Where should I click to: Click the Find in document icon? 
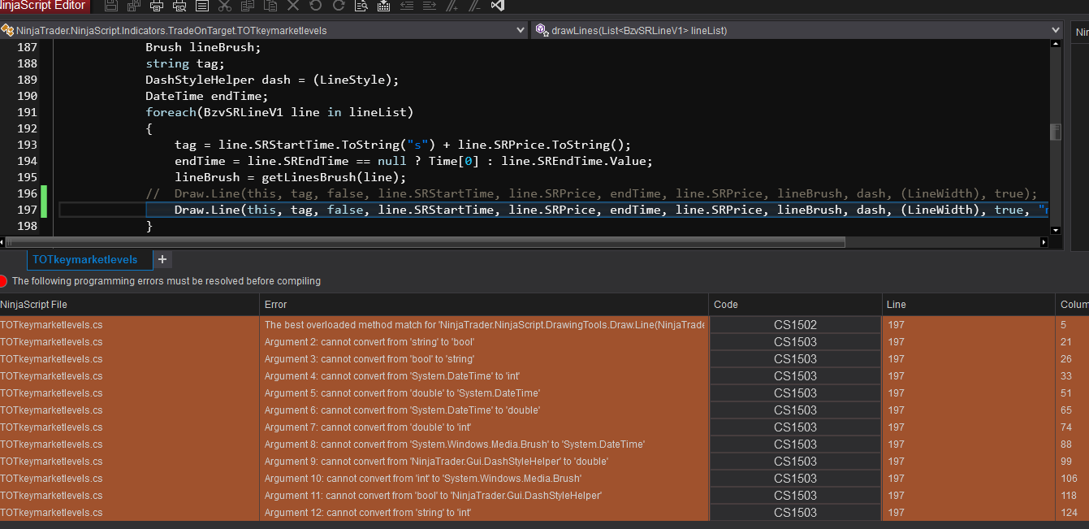pyautogui.click(x=361, y=6)
